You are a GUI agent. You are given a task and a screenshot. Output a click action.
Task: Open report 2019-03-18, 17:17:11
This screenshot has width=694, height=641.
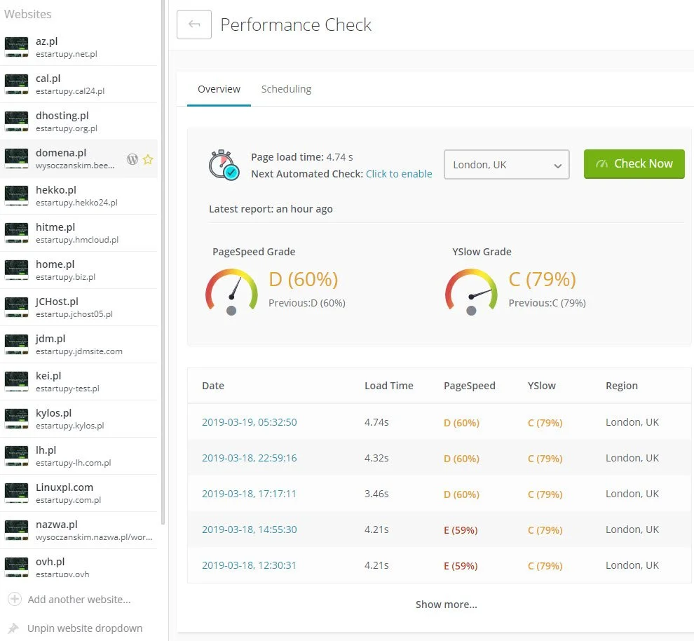click(x=249, y=494)
